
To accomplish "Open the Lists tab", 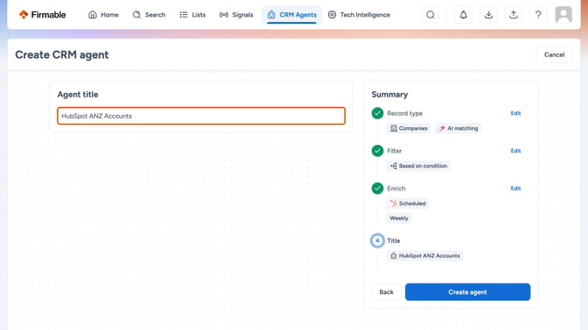I will pyautogui.click(x=193, y=15).
